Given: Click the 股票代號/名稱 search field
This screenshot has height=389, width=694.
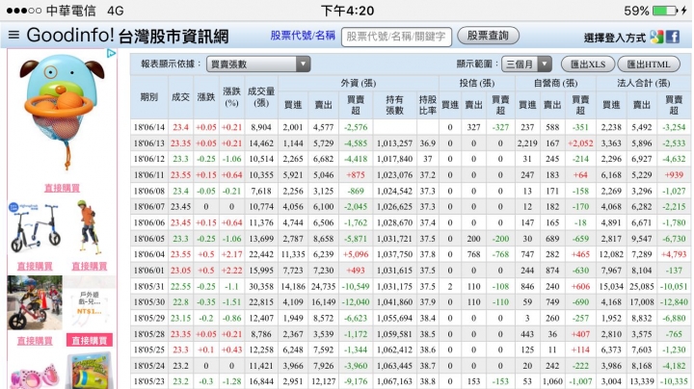Looking at the screenshot, I should click(x=396, y=37).
